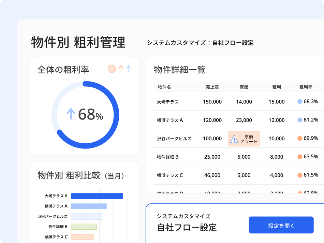Screen dimensions: 324x243
Task: Click the orange status dot beside 63.5%
Action: pyautogui.click(x=300, y=157)
